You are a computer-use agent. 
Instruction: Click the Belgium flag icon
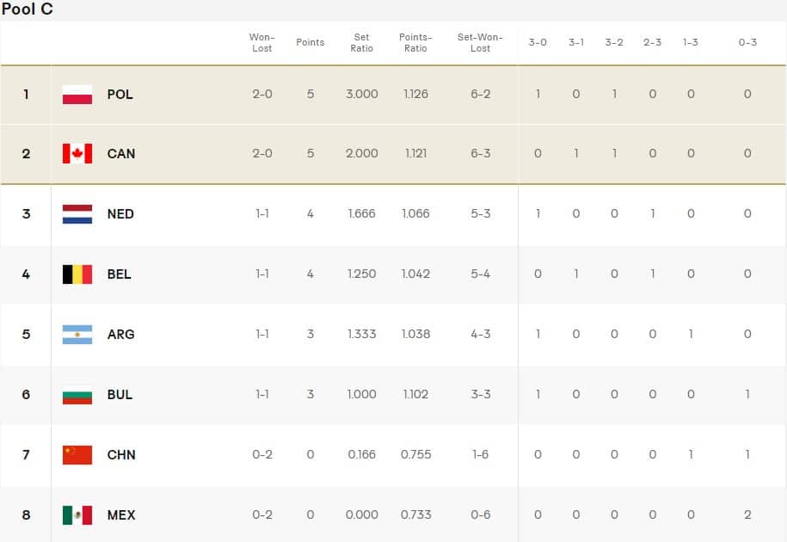[77, 274]
